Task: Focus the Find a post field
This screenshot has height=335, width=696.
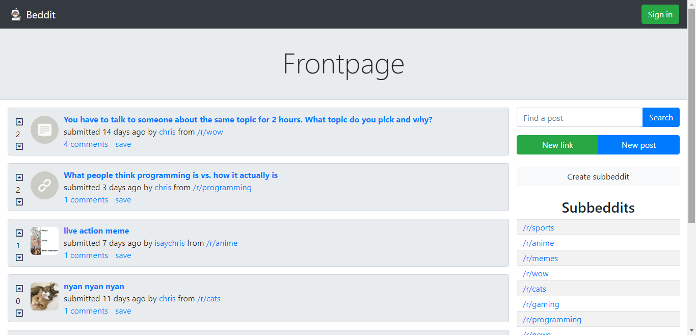Action: 580,117
